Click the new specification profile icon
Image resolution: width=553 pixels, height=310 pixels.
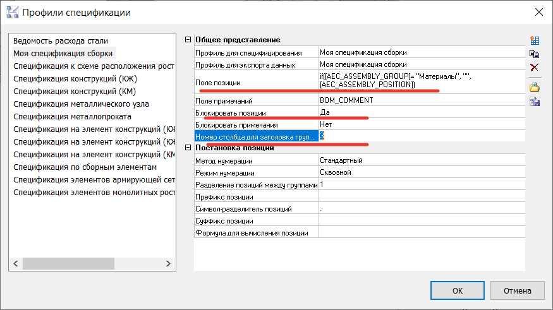[534, 40]
